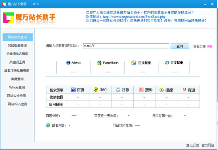Click the 有道 Youdao icon
The width and height of the screenshot is (218, 150).
(x=185, y=90)
